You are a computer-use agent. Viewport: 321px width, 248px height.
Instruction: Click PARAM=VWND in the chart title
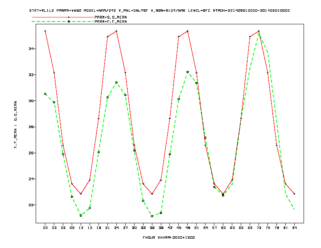point(69,11)
